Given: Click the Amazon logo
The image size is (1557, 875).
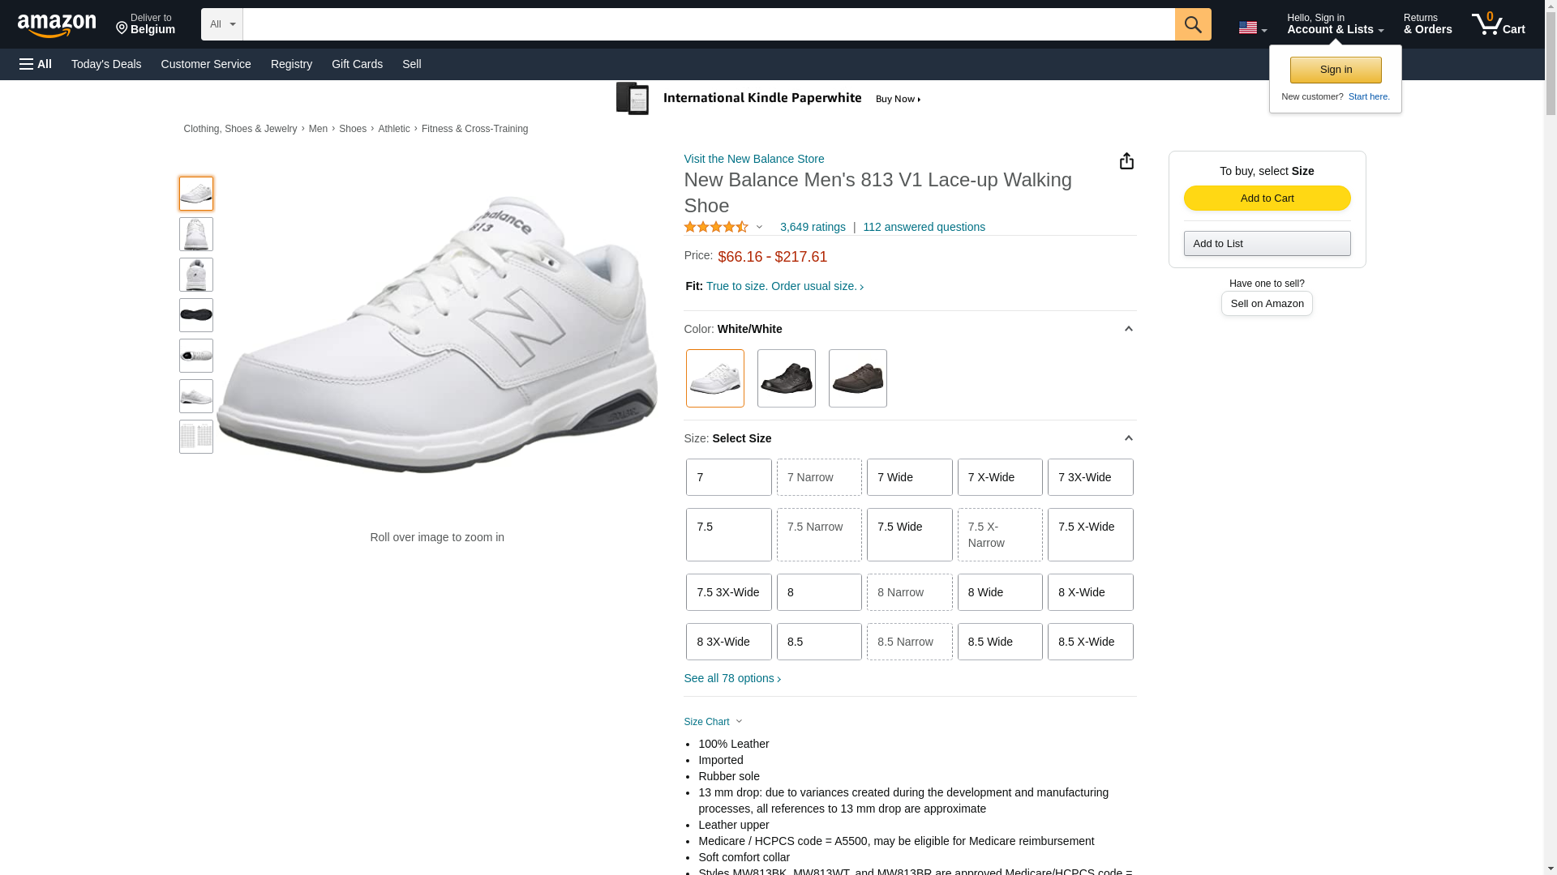Looking at the screenshot, I should tap(57, 25).
